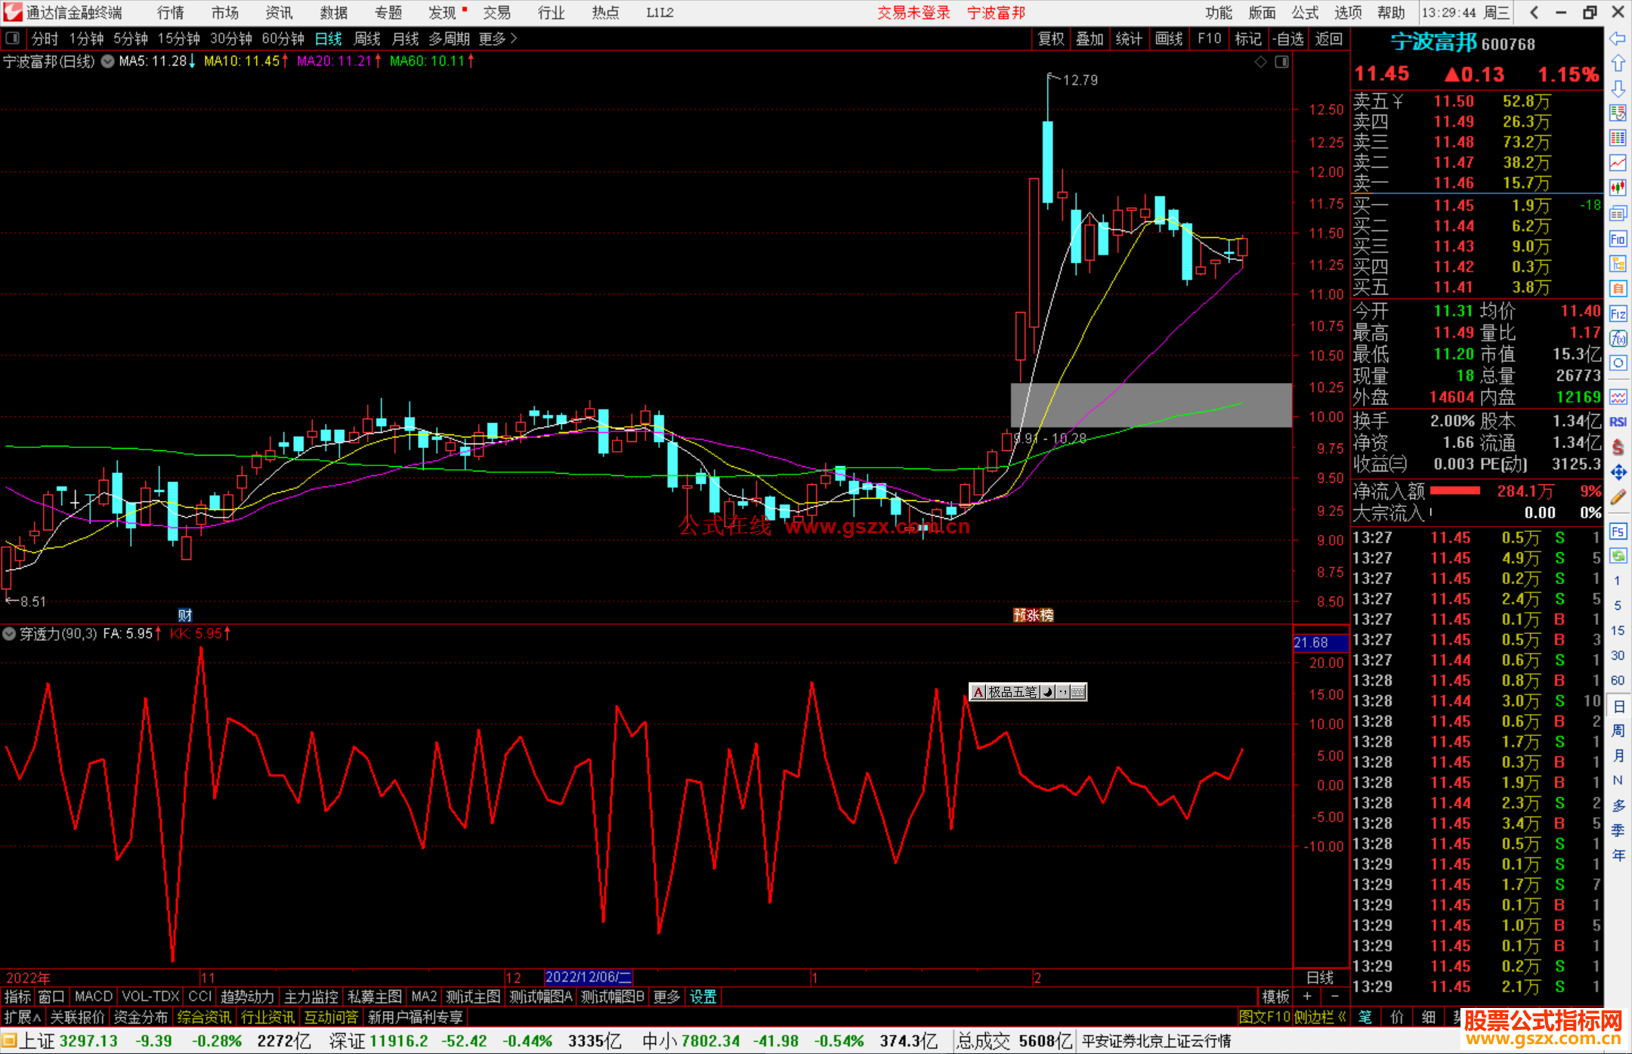The width and height of the screenshot is (1632, 1054).
Task: Switch to the MACD indicator tab
Action: (94, 997)
